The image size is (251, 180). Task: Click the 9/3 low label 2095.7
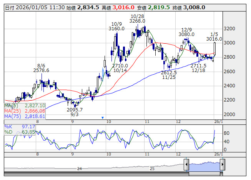pos(75,110)
